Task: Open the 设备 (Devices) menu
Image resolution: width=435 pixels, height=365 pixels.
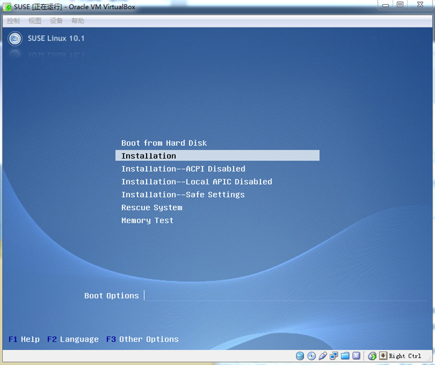Action: pos(56,21)
